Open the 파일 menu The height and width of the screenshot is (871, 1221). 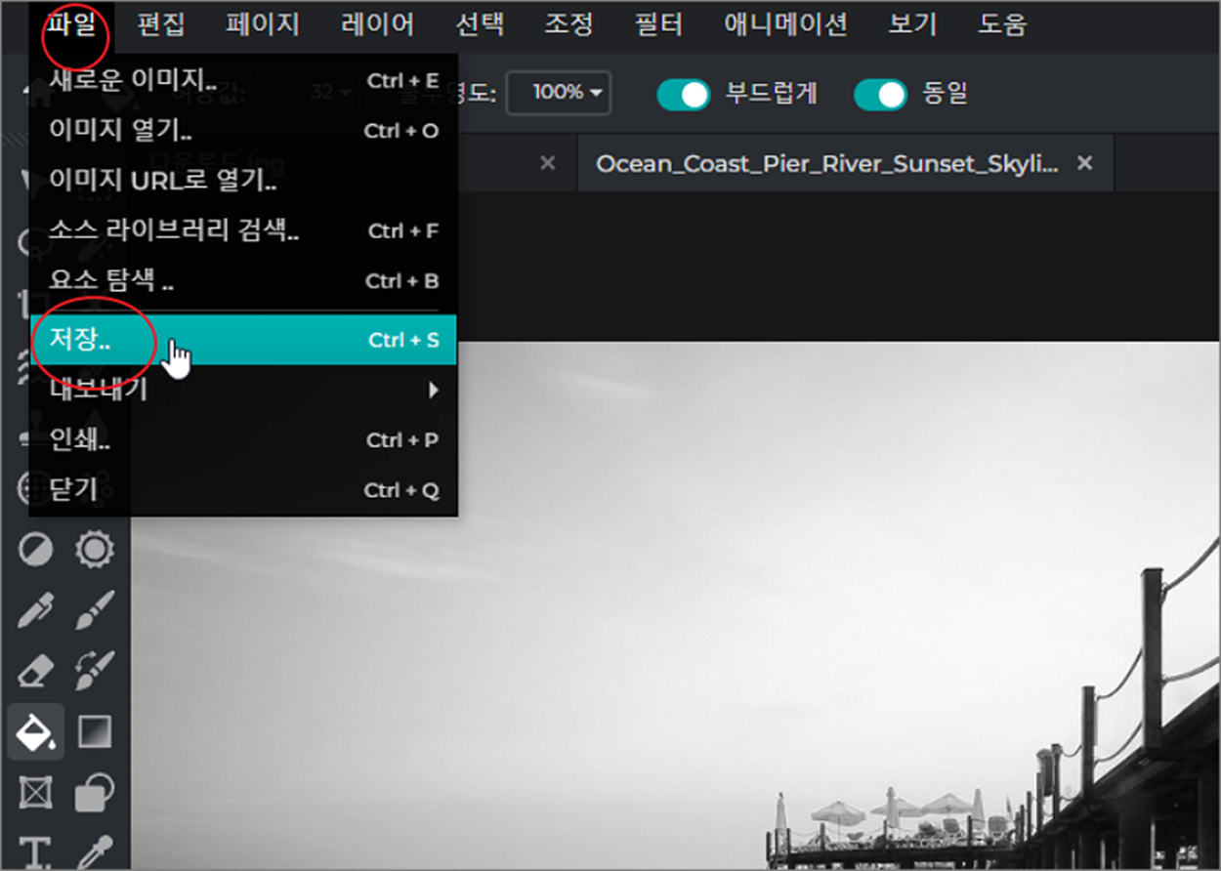pos(71,23)
